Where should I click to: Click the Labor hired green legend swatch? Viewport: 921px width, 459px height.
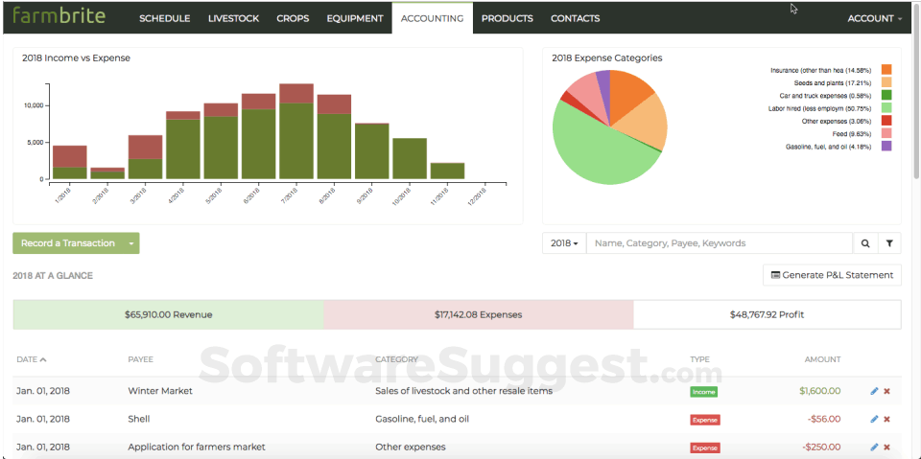tap(886, 108)
